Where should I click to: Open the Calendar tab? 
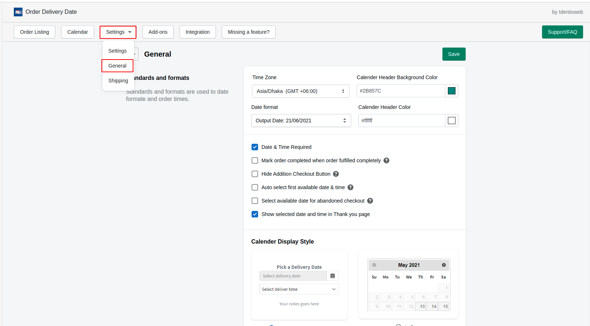(x=77, y=32)
